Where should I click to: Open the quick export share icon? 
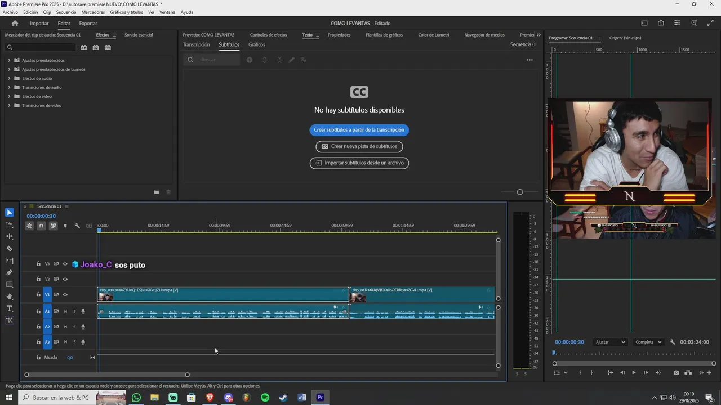[661, 23]
